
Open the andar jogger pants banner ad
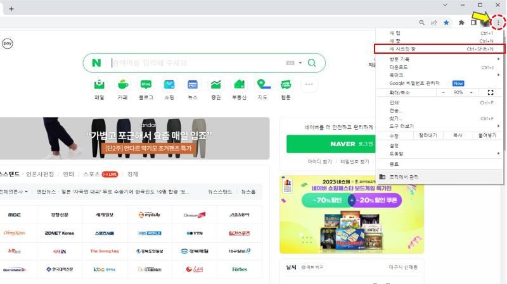pos(134,138)
